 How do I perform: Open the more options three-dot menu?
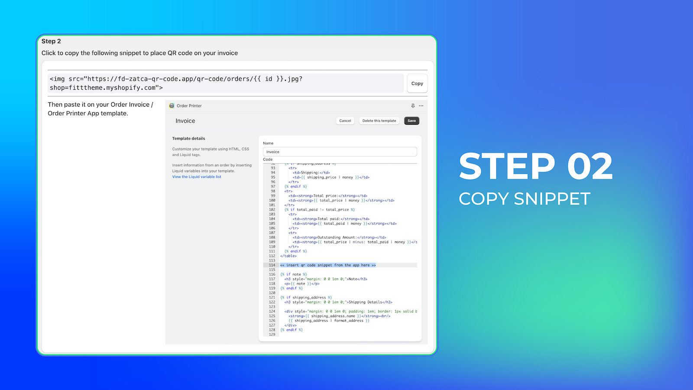[421, 106]
